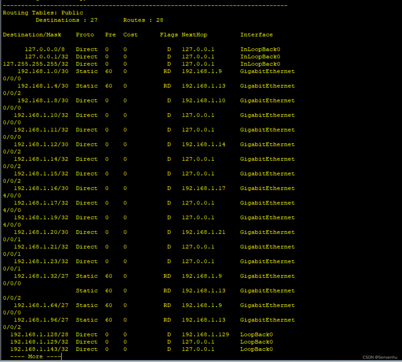Select destination 192.168.1.12/30

41,144
